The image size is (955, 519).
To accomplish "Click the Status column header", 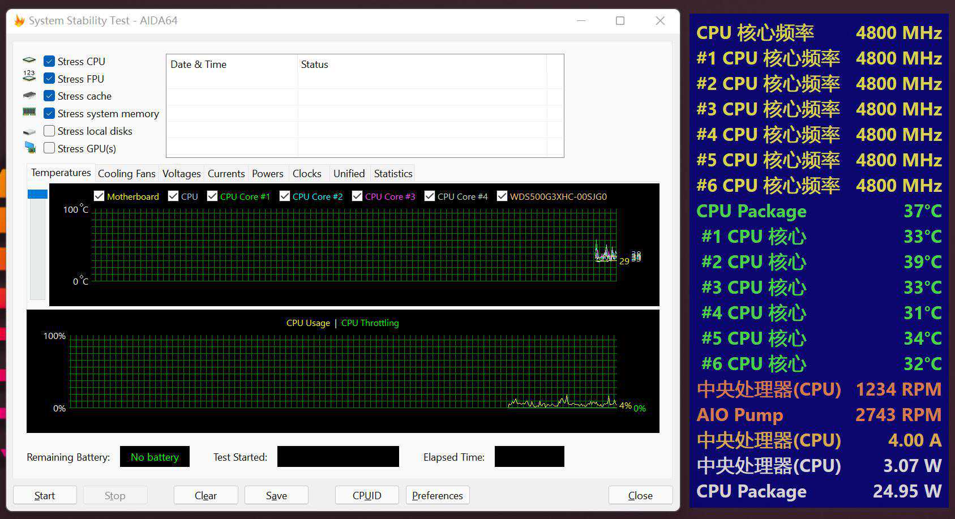I will click(x=314, y=65).
